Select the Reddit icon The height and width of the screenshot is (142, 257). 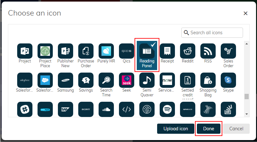coord(188,51)
